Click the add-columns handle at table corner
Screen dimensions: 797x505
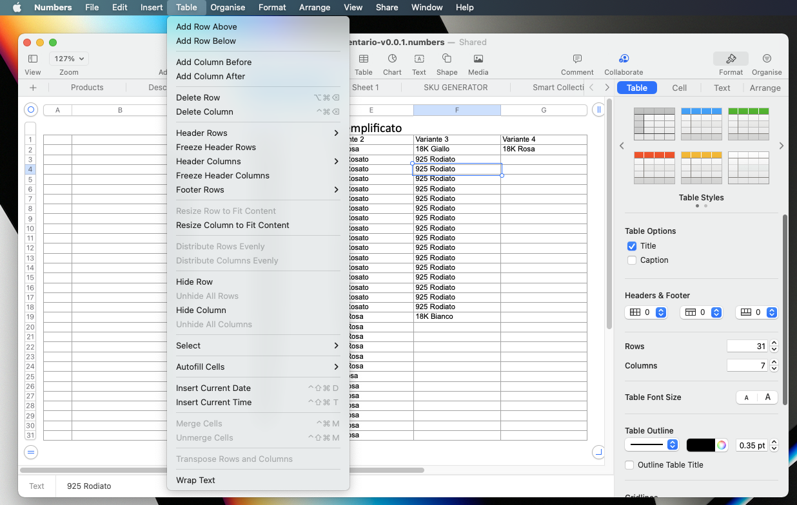(x=598, y=110)
